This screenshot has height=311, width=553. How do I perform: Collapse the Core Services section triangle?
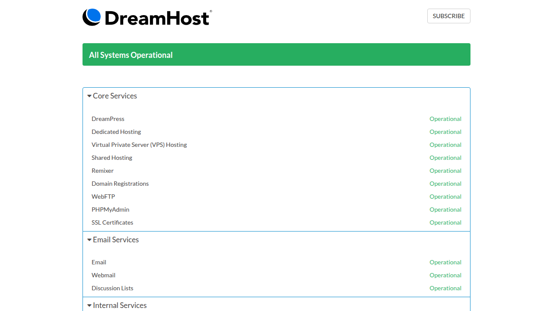89,95
